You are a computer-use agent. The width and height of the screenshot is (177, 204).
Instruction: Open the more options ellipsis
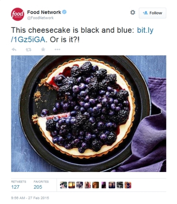(57, 49)
